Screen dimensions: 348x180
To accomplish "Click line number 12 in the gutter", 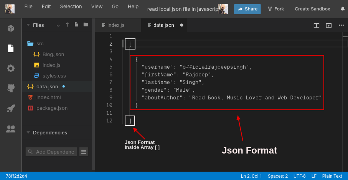I will (109, 121).
